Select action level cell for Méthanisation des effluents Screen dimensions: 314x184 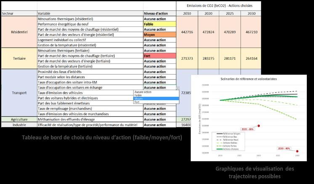coord(159,120)
